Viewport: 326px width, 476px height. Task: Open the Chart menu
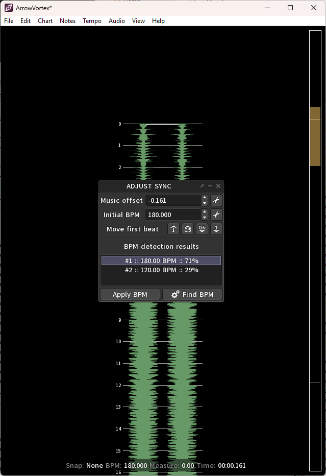45,21
